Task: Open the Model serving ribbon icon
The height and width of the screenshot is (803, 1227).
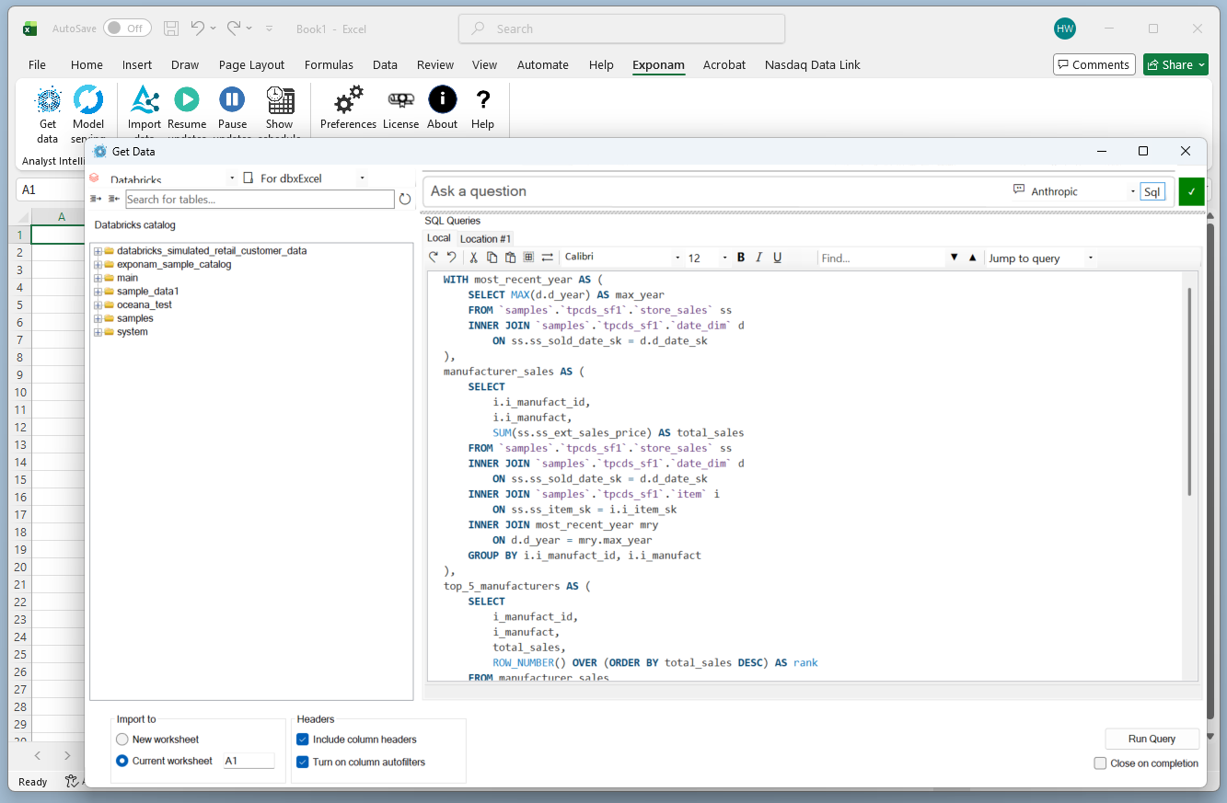Action: pyautogui.click(x=88, y=100)
